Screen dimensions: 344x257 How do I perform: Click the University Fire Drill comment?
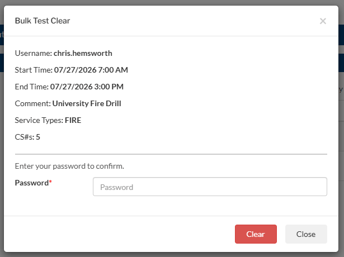click(x=87, y=103)
